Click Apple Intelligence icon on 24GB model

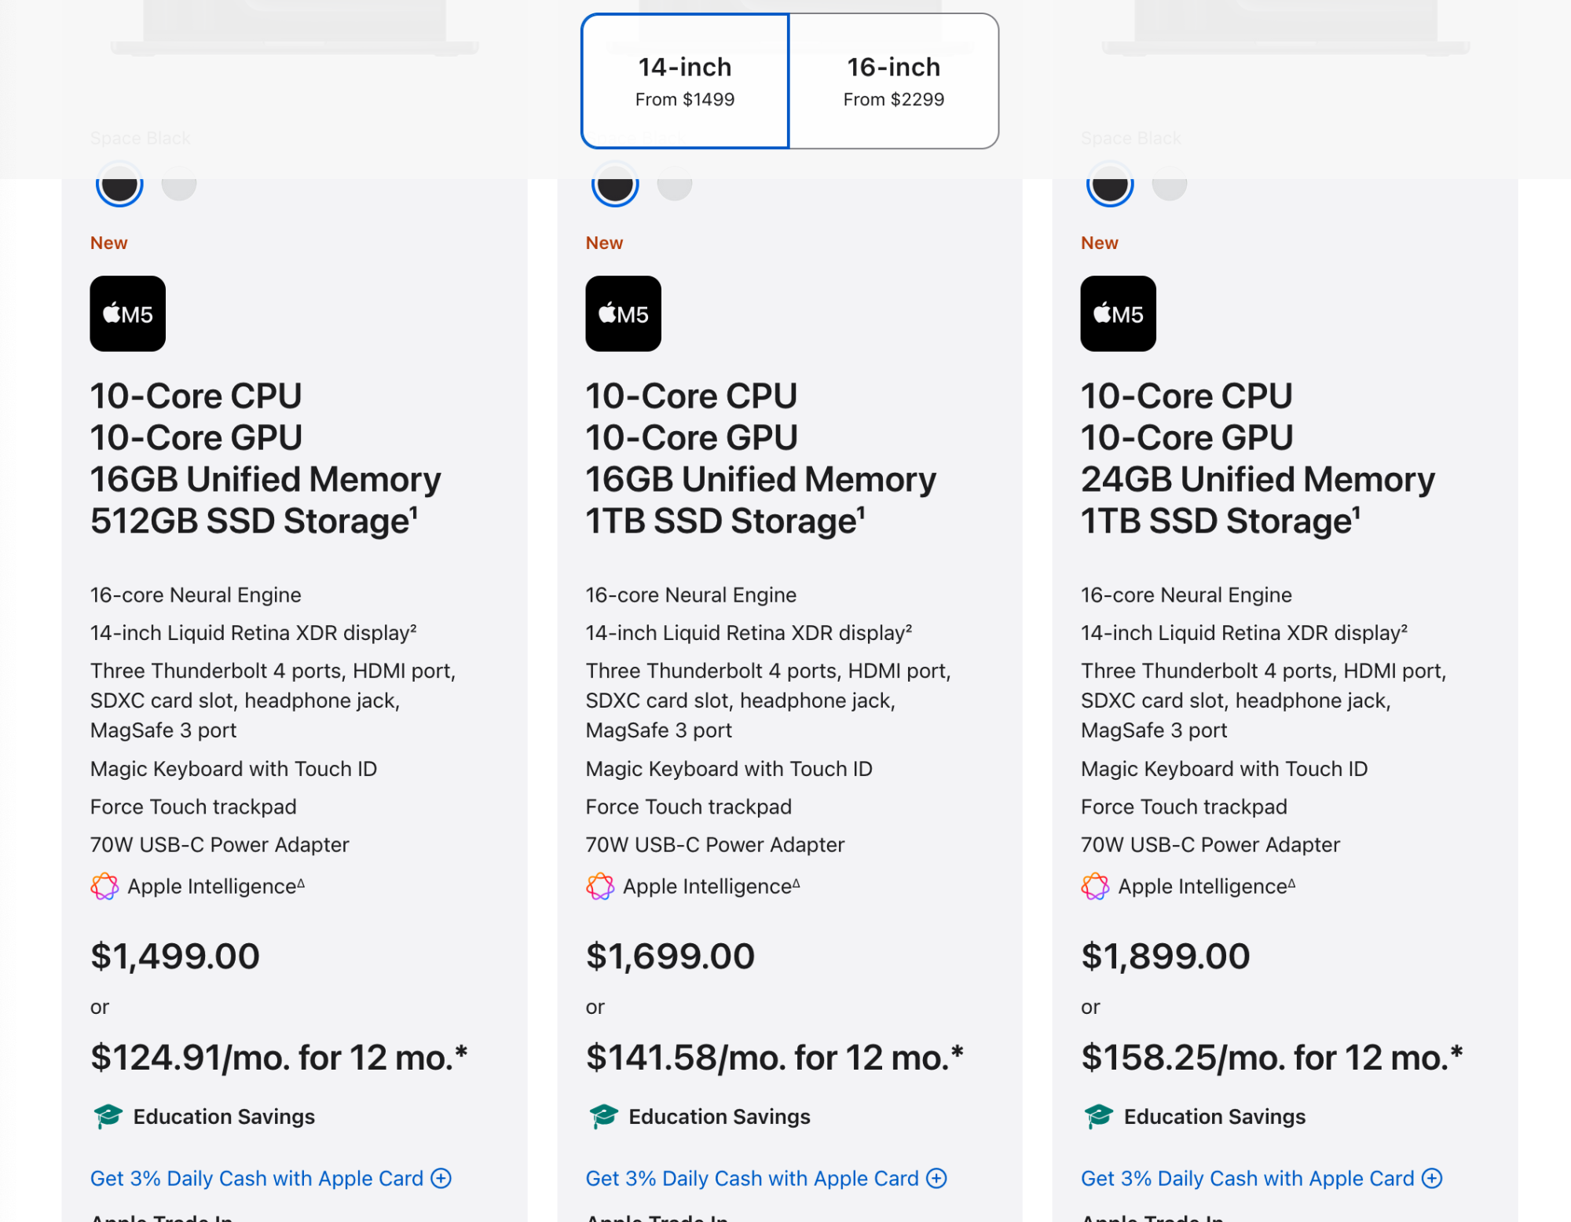point(1095,886)
